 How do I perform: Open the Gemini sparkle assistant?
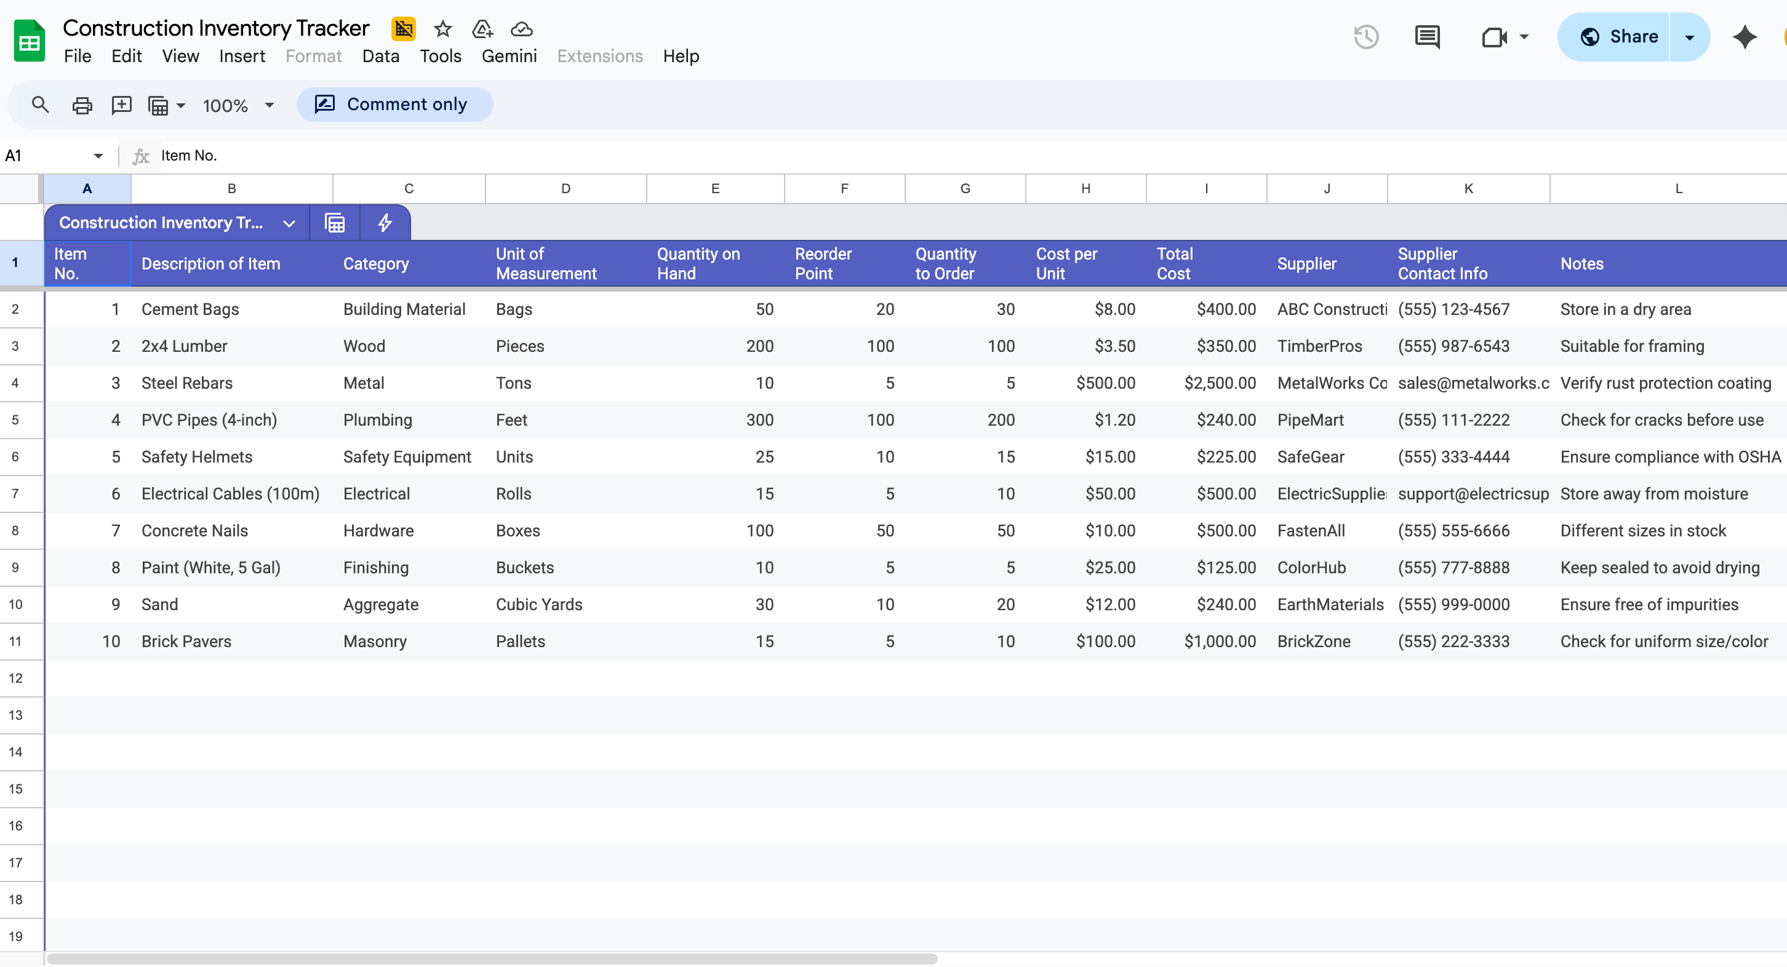point(1745,37)
